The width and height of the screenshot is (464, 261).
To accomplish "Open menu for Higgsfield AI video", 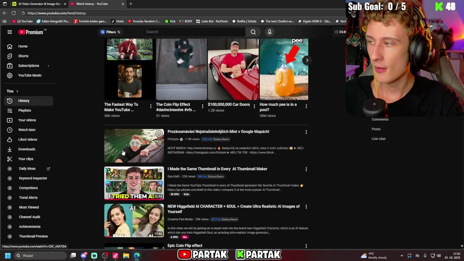I will [x=306, y=207].
